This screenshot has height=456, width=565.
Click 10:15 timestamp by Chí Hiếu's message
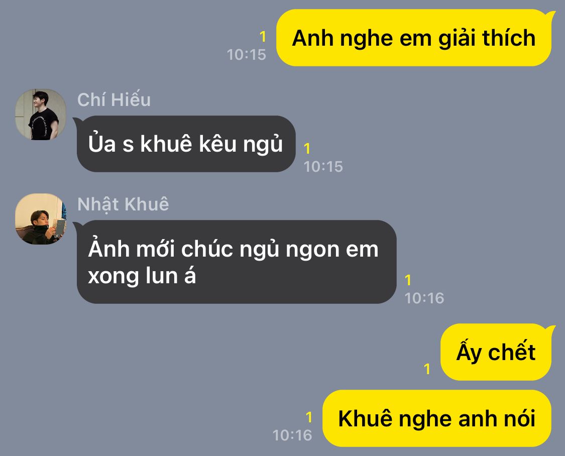(x=323, y=167)
